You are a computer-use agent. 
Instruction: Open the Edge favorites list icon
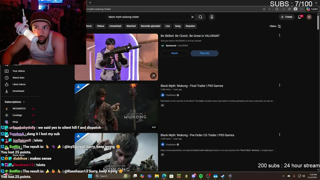tap(289, 9)
